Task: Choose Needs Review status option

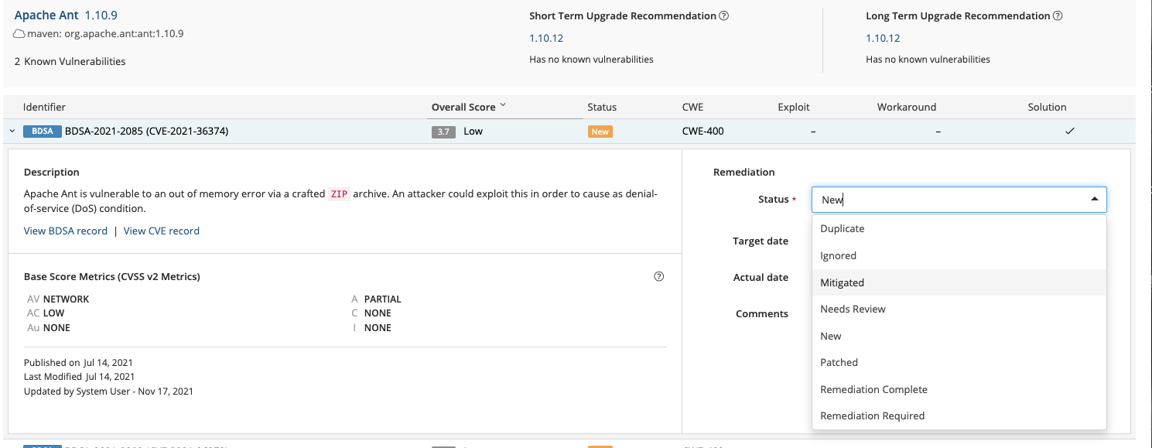Action: point(959,309)
